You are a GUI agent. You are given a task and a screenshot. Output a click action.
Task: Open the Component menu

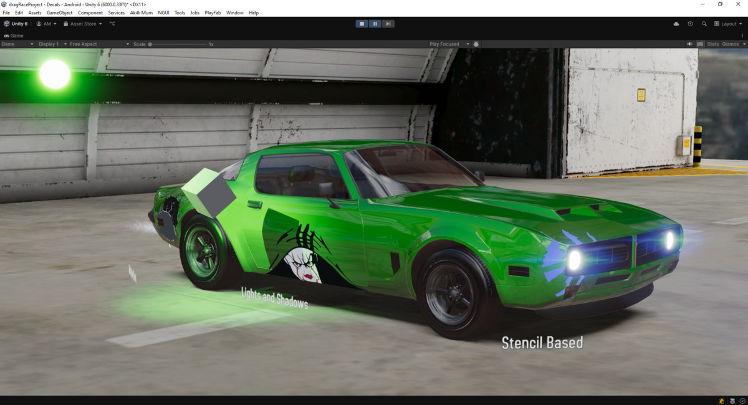click(90, 12)
